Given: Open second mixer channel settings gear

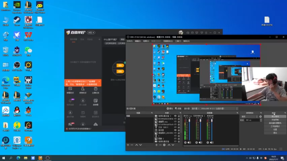Looking at the screenshot, I should [x=196, y=142].
